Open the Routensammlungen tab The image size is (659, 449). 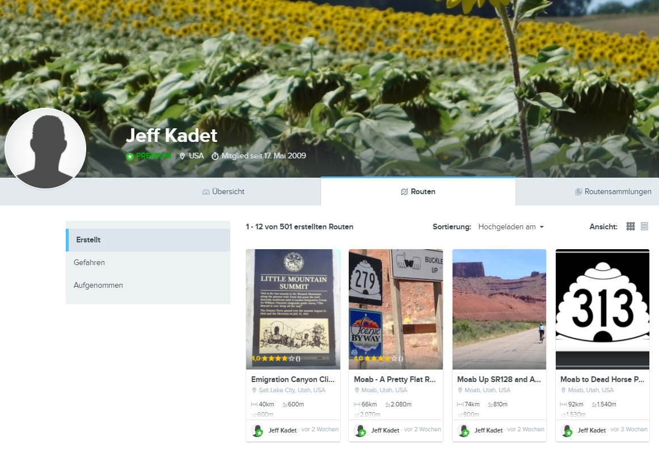(x=613, y=191)
